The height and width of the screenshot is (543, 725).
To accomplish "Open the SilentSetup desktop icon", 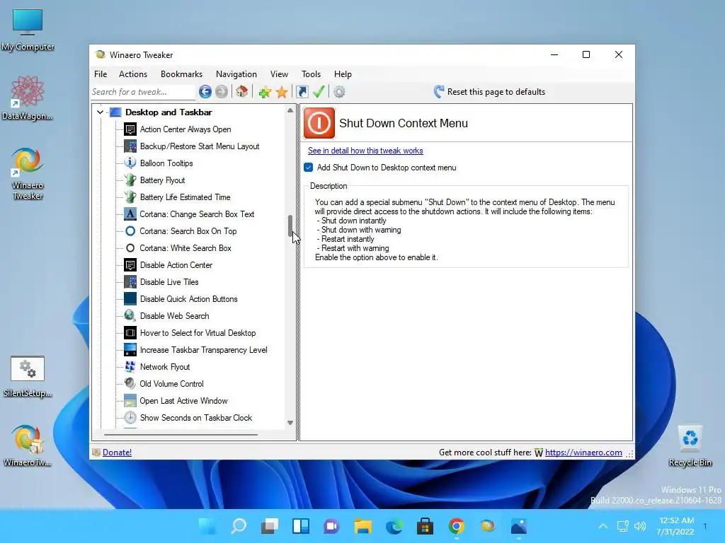I will pyautogui.click(x=28, y=376).
